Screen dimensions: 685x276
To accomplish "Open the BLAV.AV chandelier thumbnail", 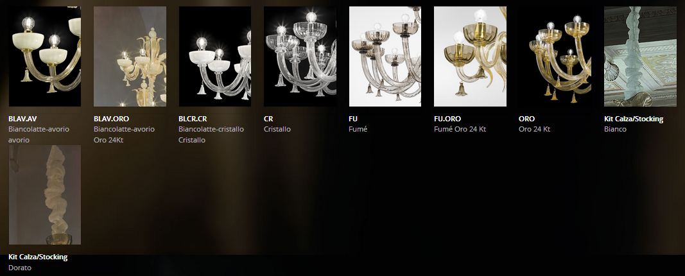I will pyautogui.click(x=44, y=56).
